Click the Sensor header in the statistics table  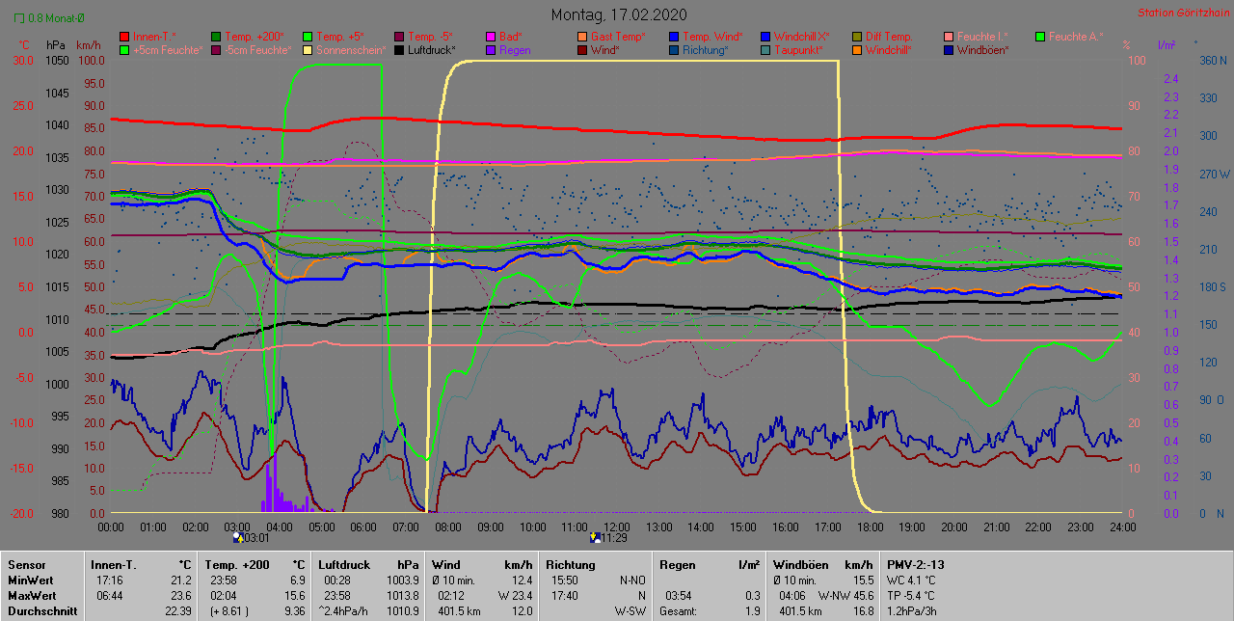pos(26,564)
